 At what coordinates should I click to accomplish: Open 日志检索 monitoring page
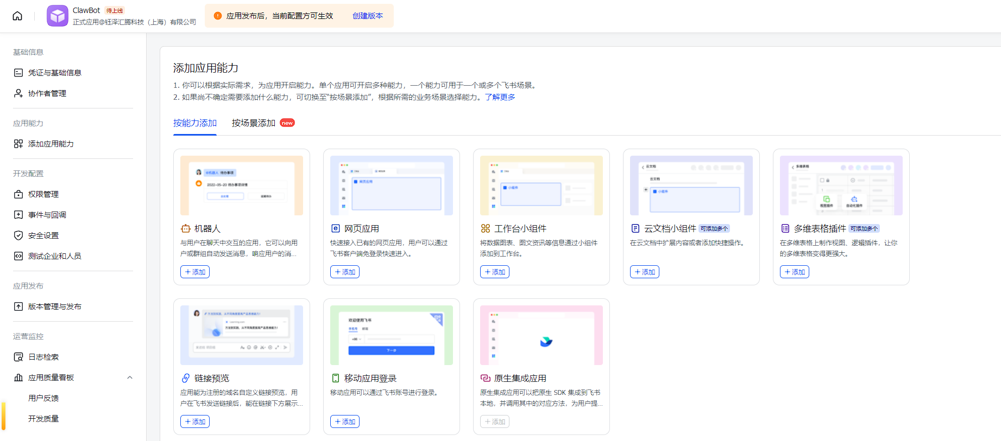43,357
